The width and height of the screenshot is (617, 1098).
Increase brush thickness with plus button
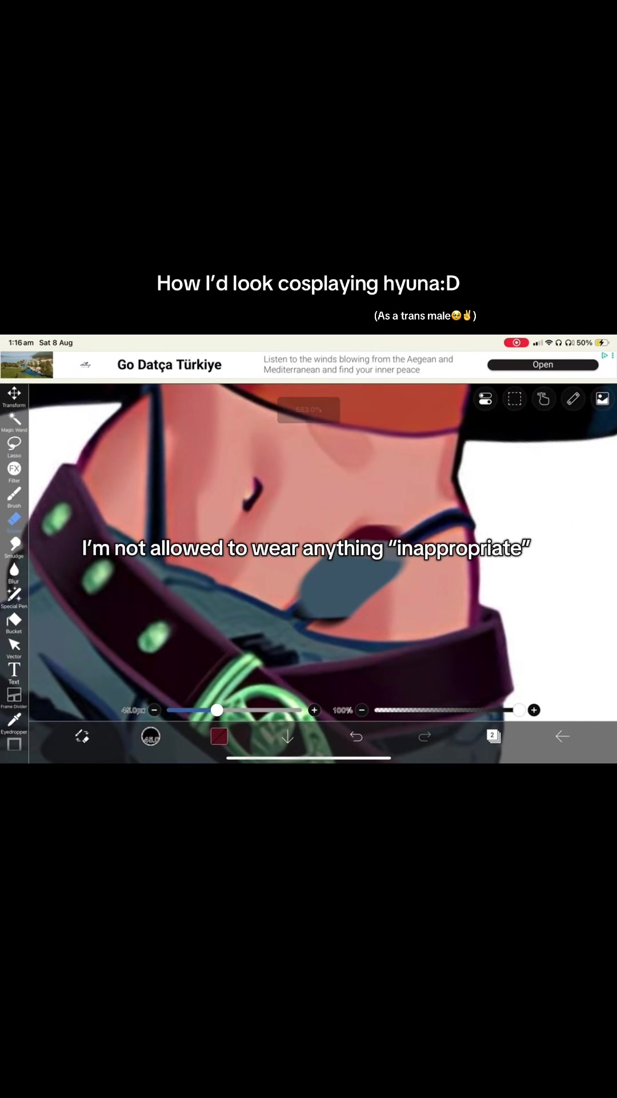314,710
